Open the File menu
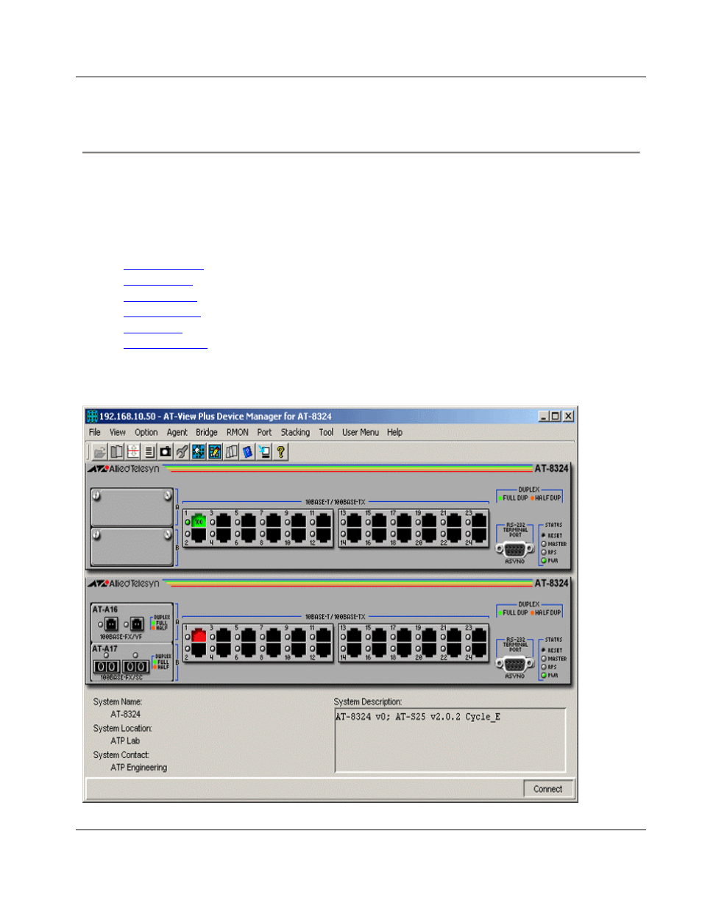Image resolution: width=702 pixels, height=909 pixels. click(95, 433)
